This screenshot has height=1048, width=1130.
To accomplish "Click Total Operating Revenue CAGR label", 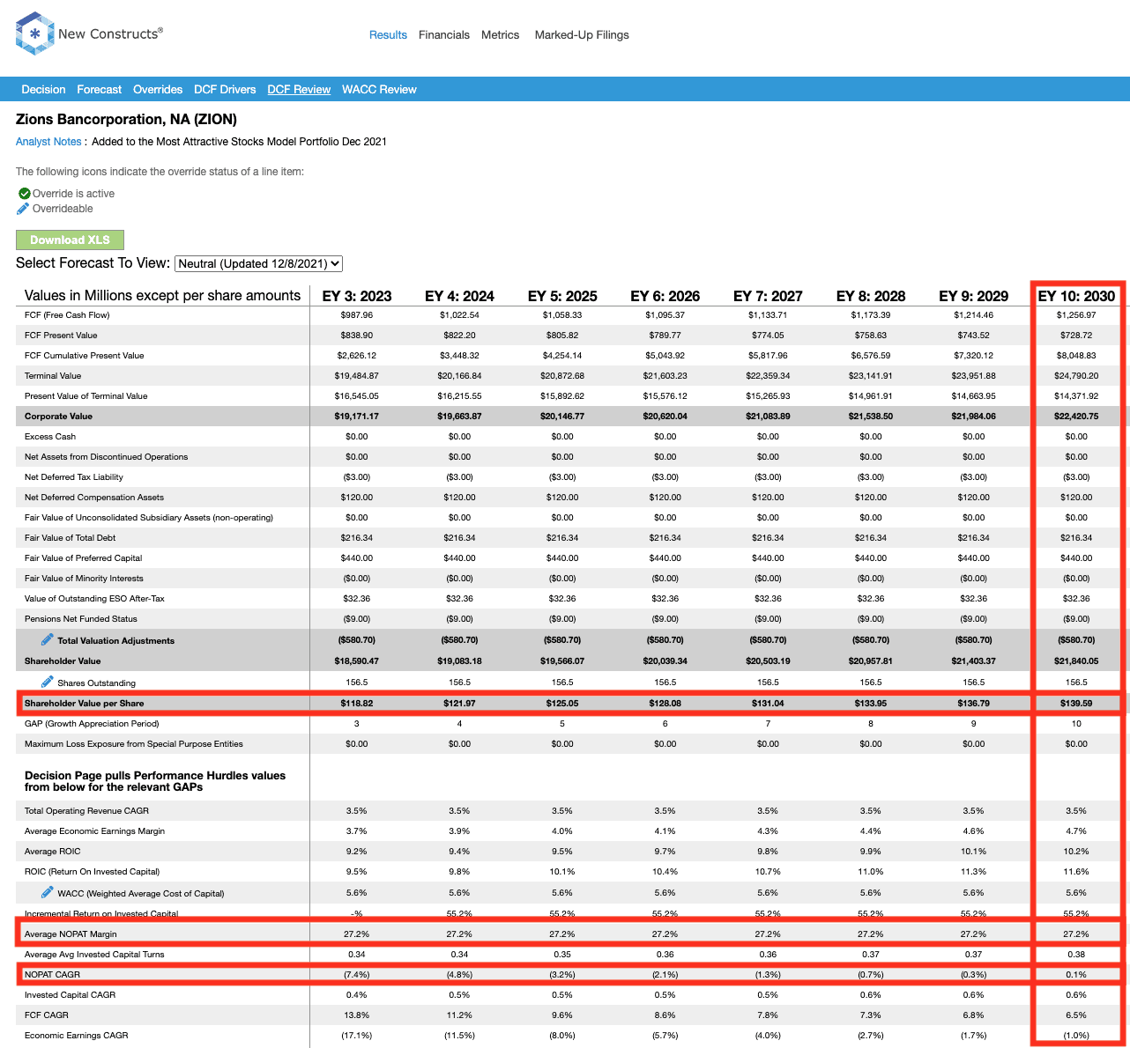I will (86, 811).
